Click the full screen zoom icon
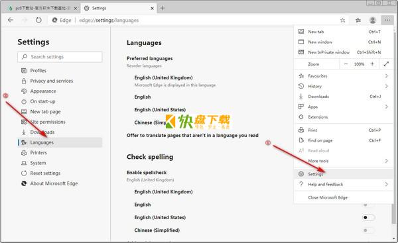Screen dimensions: 398x243 [386, 64]
